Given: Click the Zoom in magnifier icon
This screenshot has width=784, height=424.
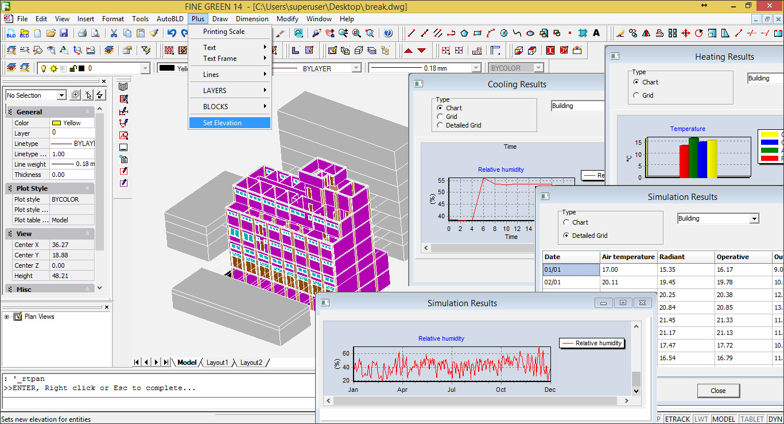Looking at the screenshot, I should [343, 33].
